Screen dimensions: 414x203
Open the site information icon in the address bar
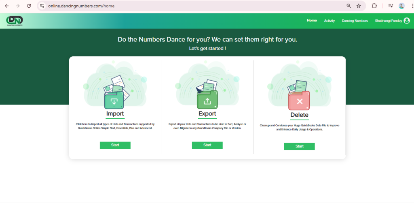(42, 6)
